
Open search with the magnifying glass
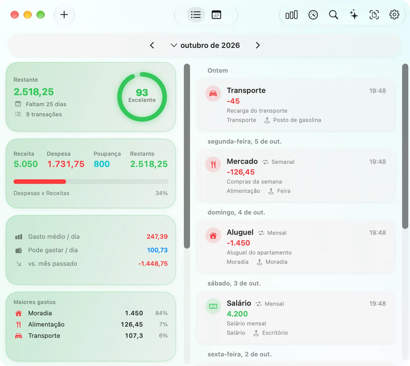[334, 15]
